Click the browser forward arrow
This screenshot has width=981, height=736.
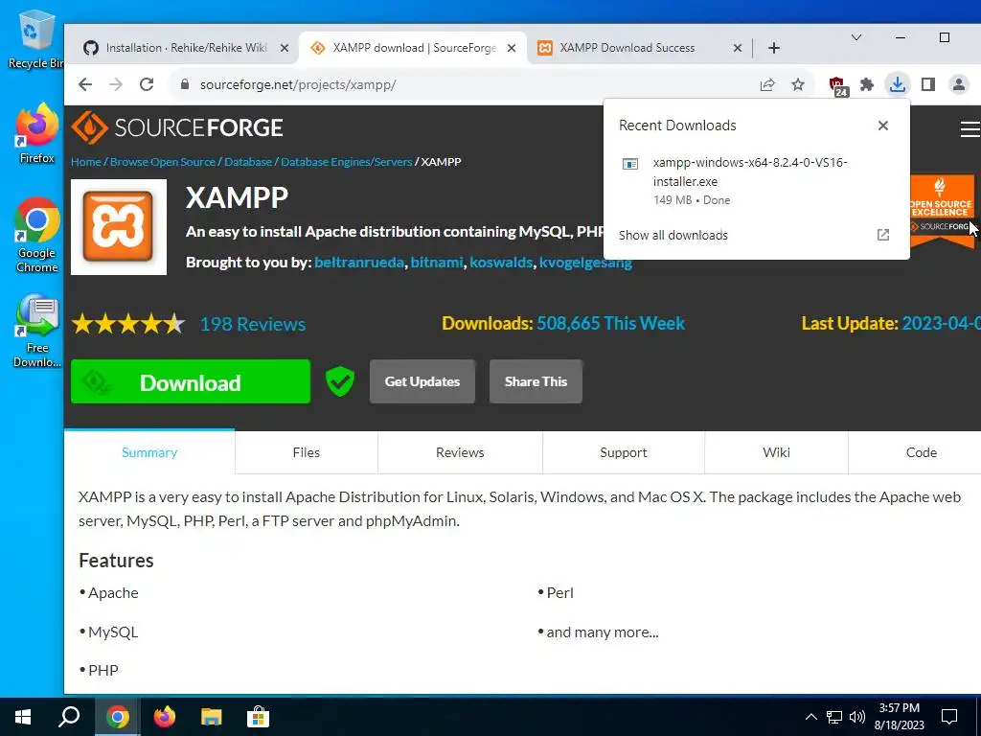coord(116,84)
